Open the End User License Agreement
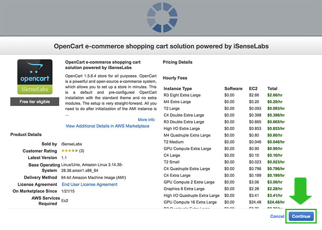Screen dimensions: 322x230 point(90,184)
